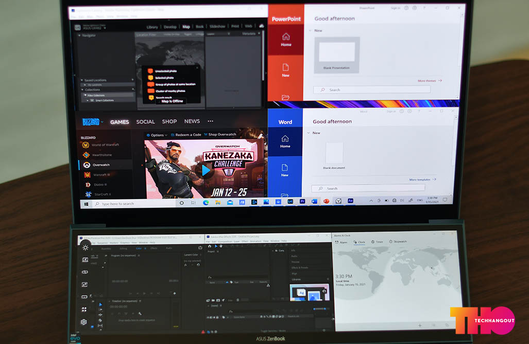Image resolution: width=529 pixels, height=344 pixels.
Task: Switch to Stopwatch tab in Alarms & Clock
Action: coord(398,242)
